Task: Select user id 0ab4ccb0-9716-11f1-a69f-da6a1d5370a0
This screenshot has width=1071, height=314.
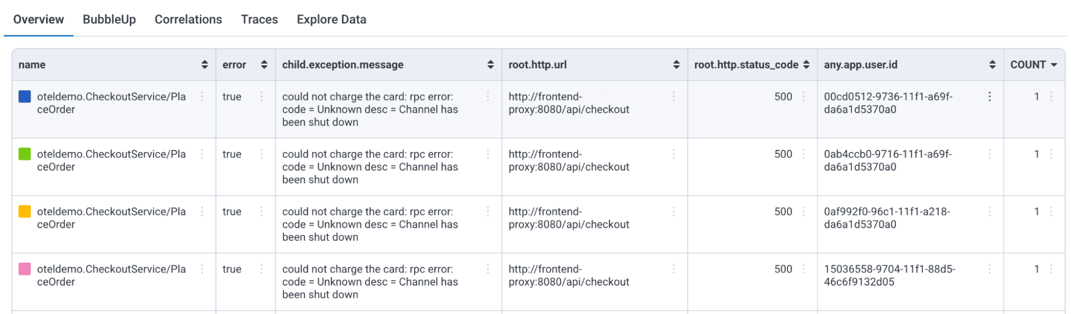Action: click(888, 160)
